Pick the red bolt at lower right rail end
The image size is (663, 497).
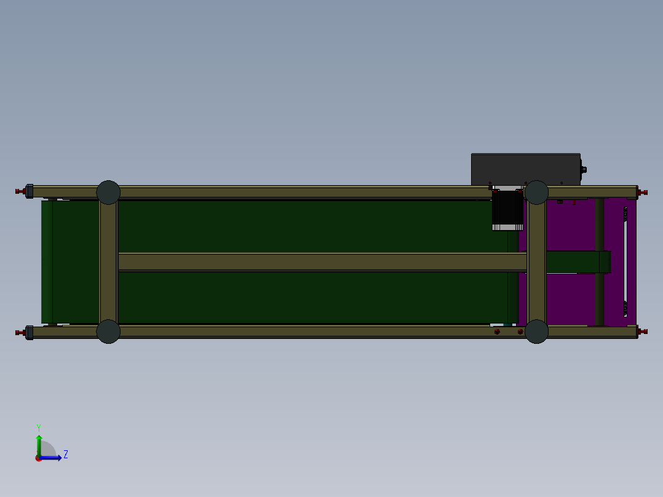pyautogui.click(x=643, y=332)
